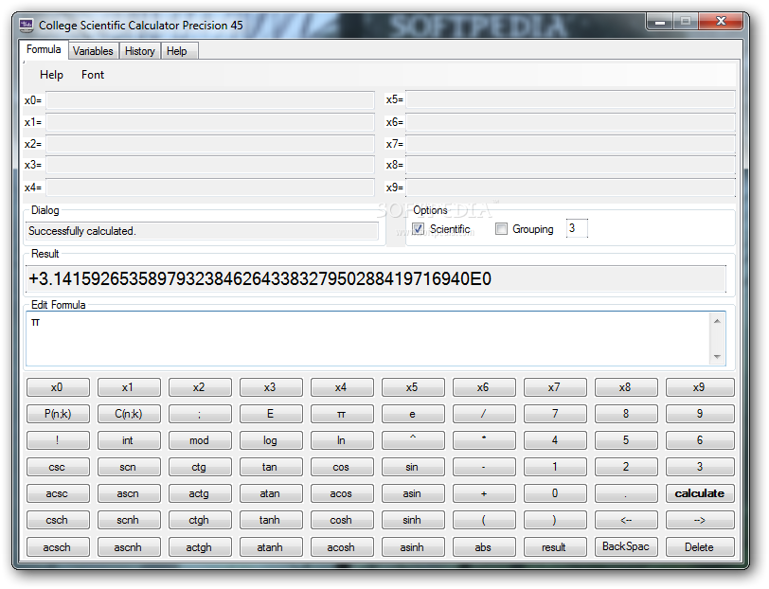This screenshot has width=769, height=589.
Task: Insert the ln function
Action: tap(341, 440)
